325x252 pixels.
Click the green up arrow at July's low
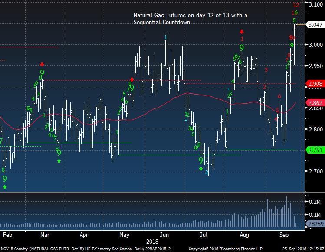click(200, 169)
